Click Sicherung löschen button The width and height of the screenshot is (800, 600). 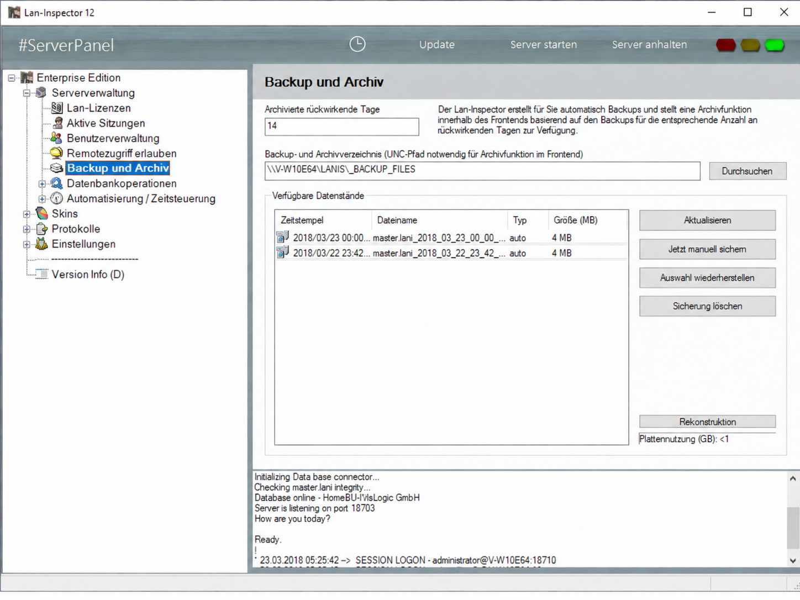(707, 306)
